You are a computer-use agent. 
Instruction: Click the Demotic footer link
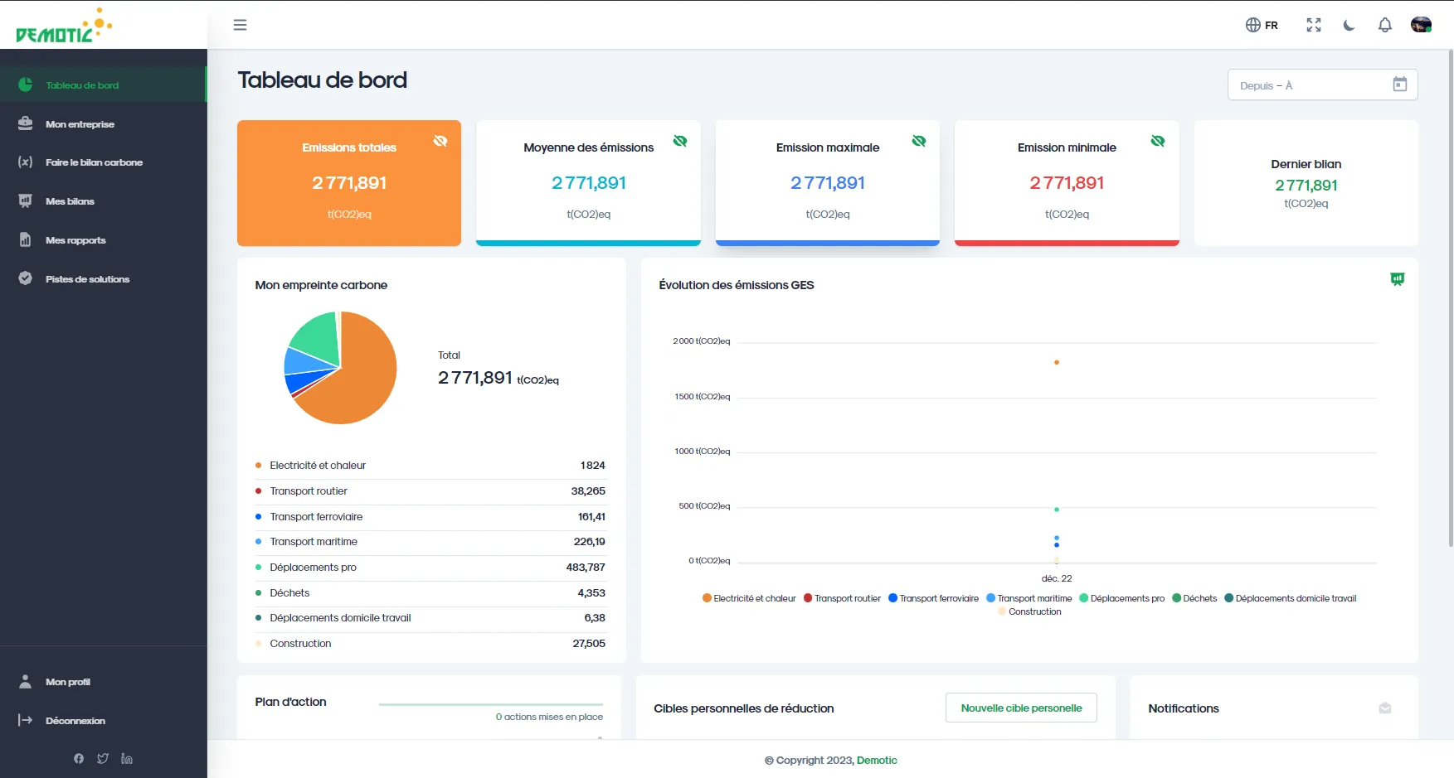pos(877,761)
